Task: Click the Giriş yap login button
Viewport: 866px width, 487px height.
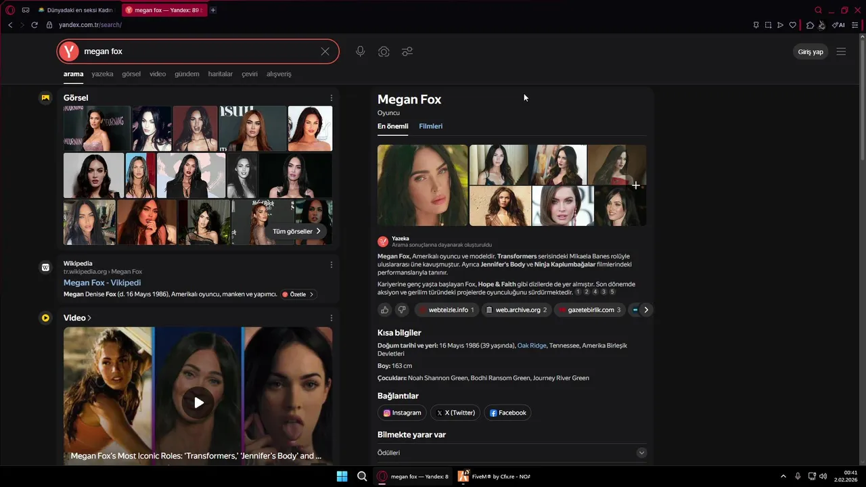Action: (811, 51)
